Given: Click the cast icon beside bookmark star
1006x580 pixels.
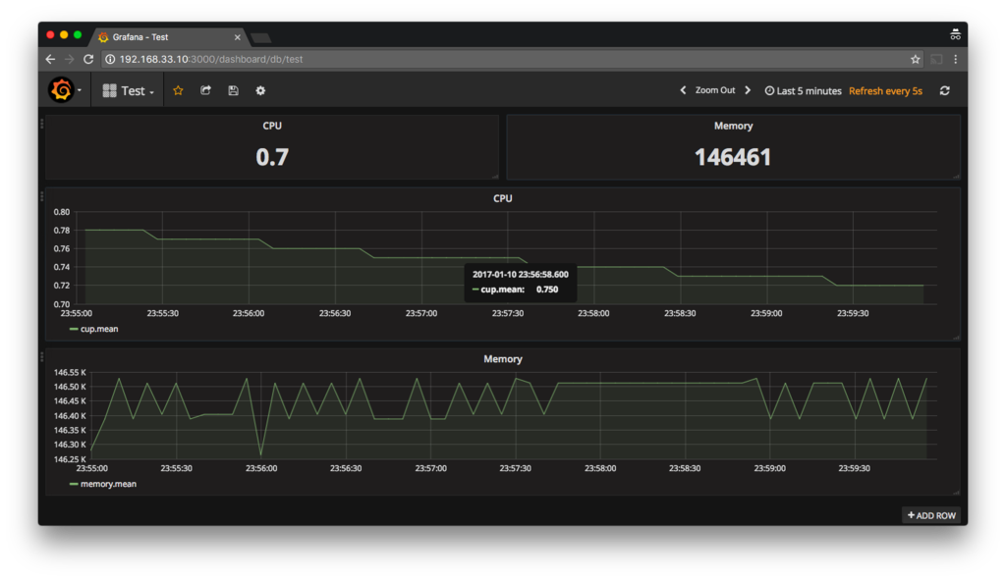Looking at the screenshot, I should (936, 59).
